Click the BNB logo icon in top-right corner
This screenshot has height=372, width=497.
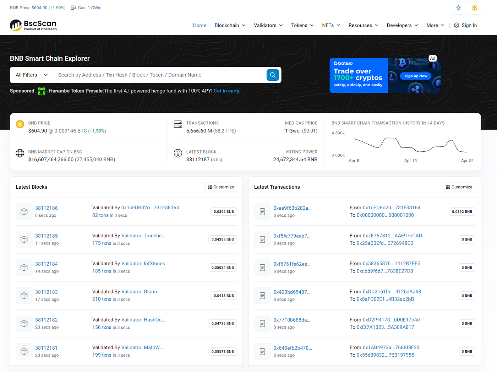(474, 7)
